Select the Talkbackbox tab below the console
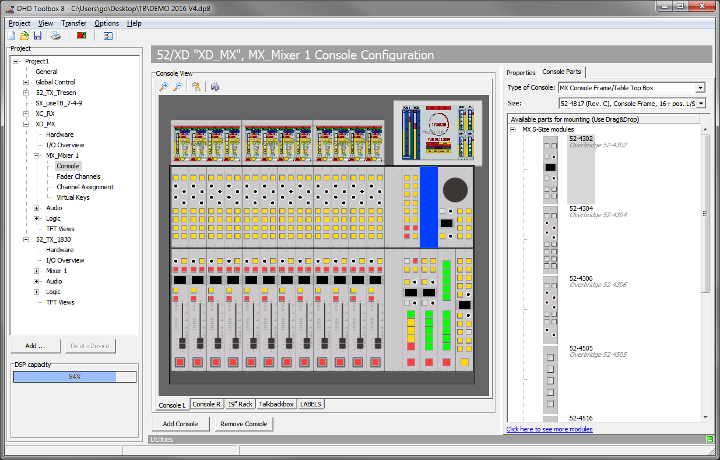 coord(276,404)
